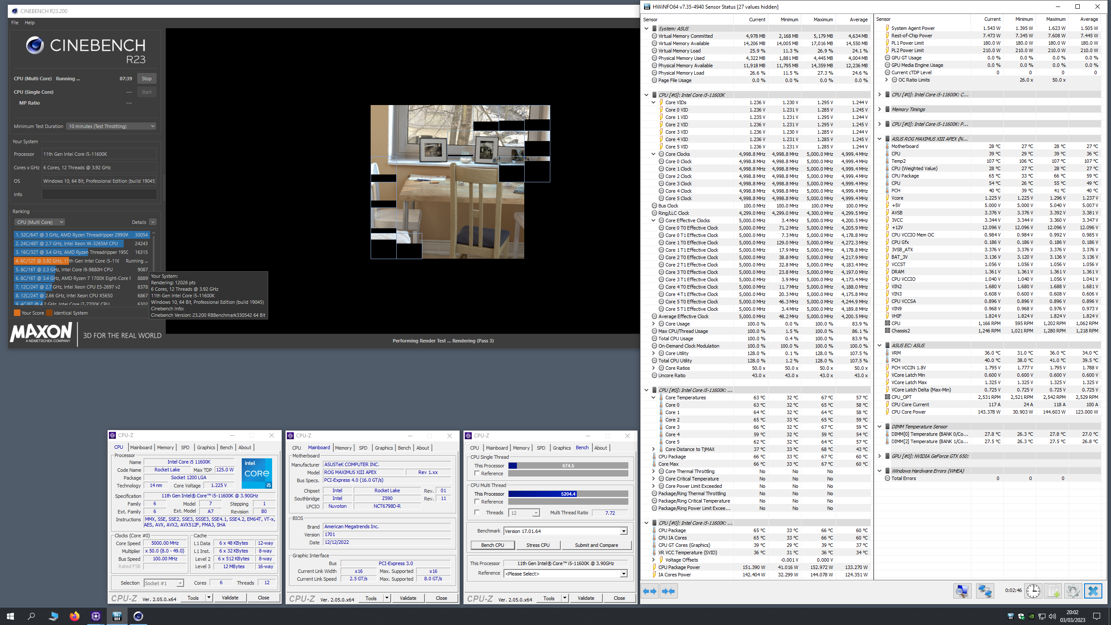Click multi thread score bar 5204.4
Viewport: 1111px width, 625px height.
568,494
